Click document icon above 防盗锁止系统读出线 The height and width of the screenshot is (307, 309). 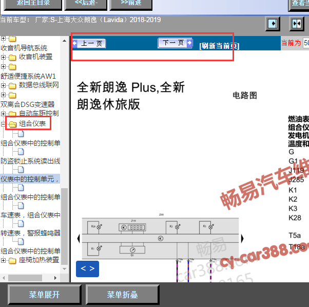coord(21,151)
